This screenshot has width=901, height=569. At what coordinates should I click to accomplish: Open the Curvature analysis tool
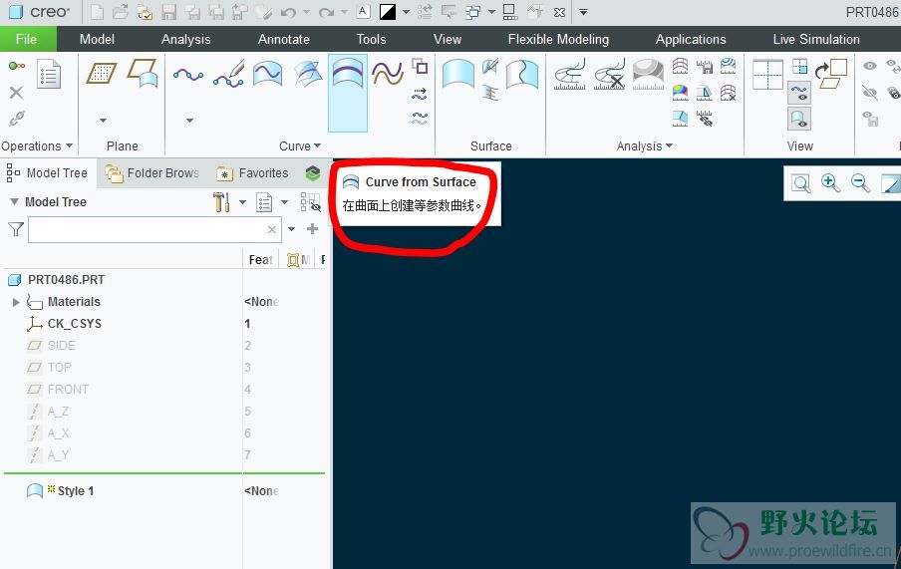click(x=569, y=74)
